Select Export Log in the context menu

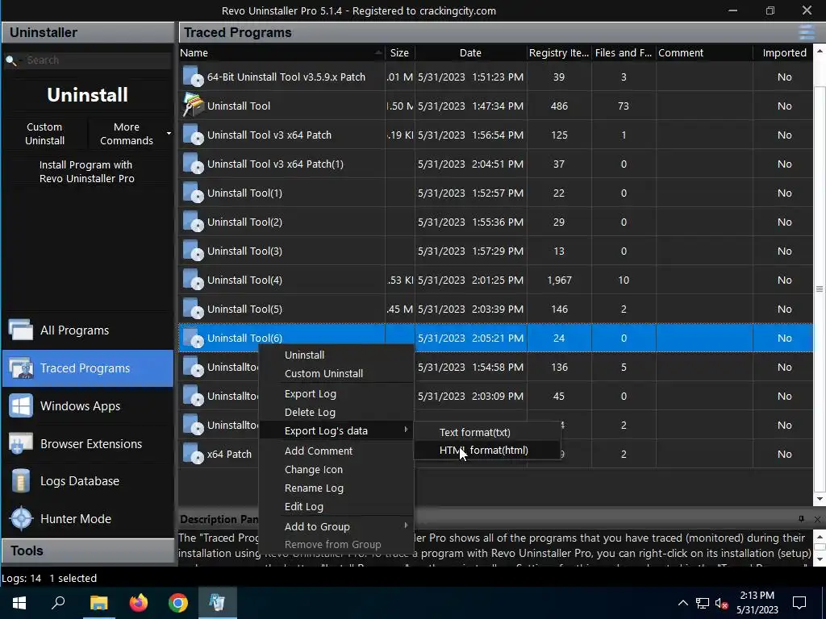point(336,393)
